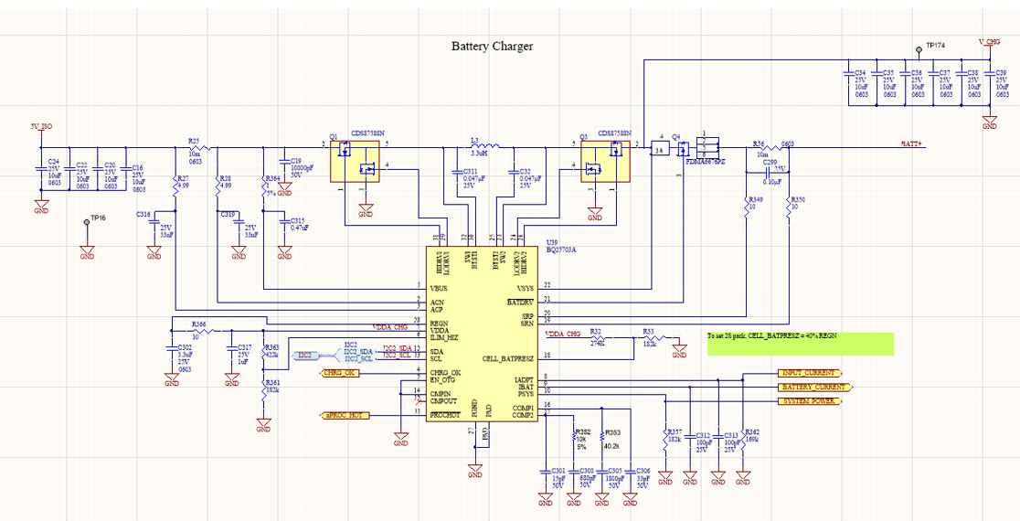Select the PSYS pin label
This screenshot has height=521, width=1020.
pos(526,394)
